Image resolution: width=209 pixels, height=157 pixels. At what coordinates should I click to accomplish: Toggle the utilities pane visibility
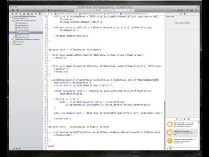196,10
